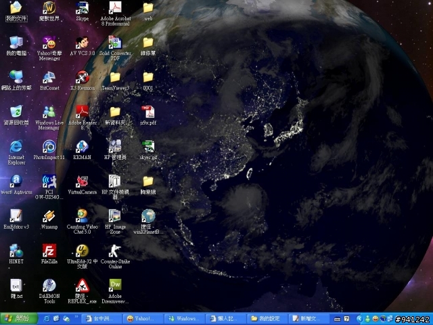The height and width of the screenshot is (325, 433).
Task: Switch to the Windows... taskbar button
Action: (185, 319)
